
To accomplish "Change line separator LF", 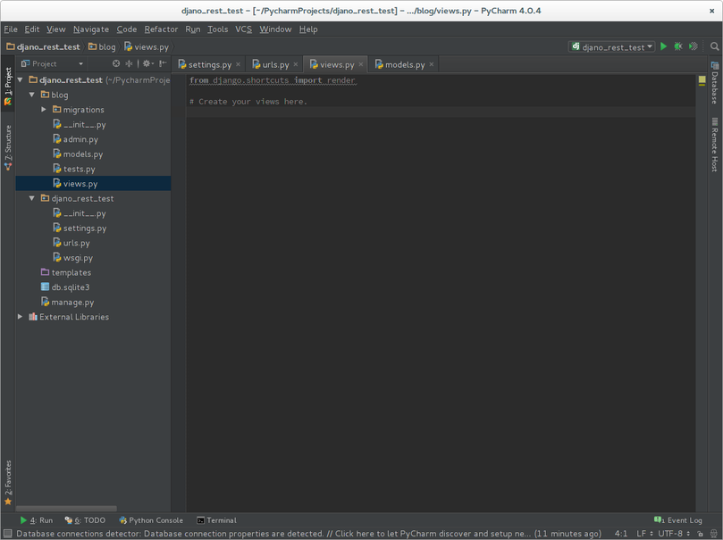I will coord(644,534).
